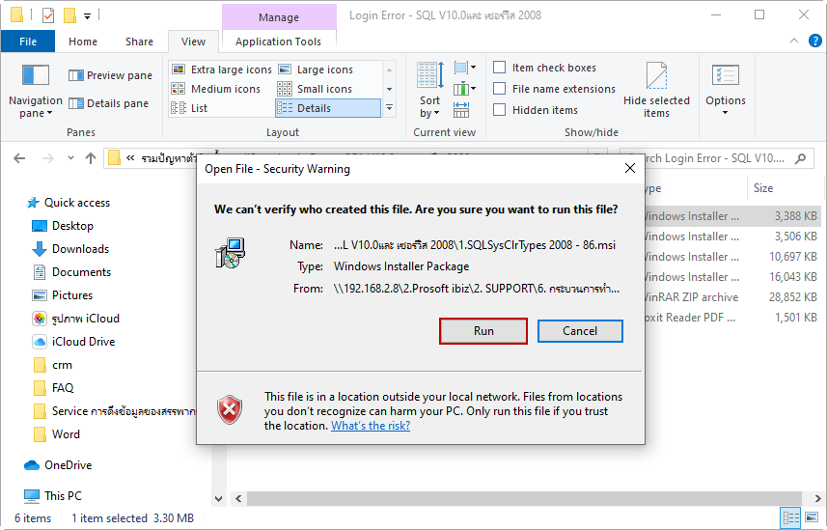Screen dimensions: 827x530
Task: Switch to the Home ribbon tab
Action: 83,42
